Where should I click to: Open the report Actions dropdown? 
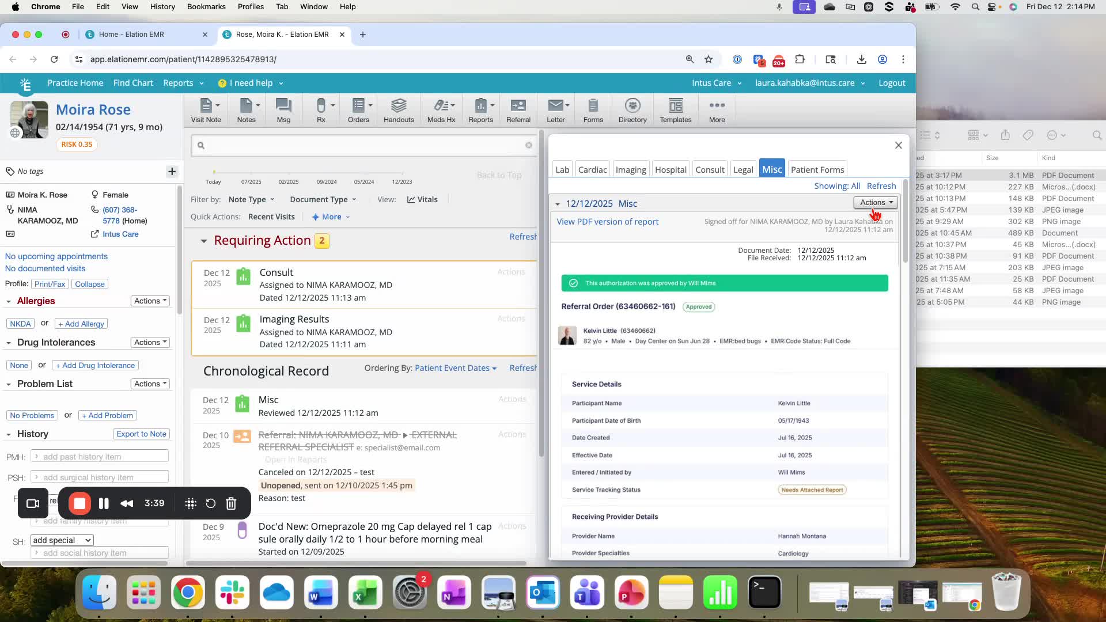(x=876, y=202)
